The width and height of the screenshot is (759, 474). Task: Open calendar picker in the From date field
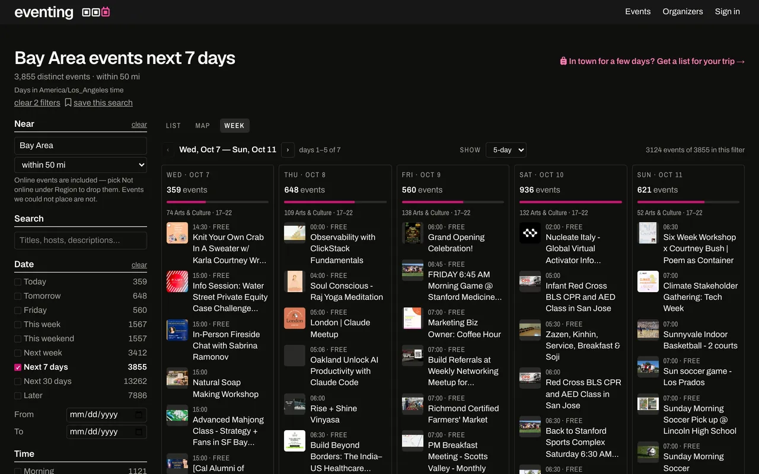[x=139, y=415]
